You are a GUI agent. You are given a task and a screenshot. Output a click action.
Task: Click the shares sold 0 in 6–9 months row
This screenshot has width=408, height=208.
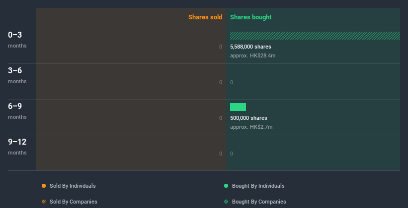tap(221, 118)
